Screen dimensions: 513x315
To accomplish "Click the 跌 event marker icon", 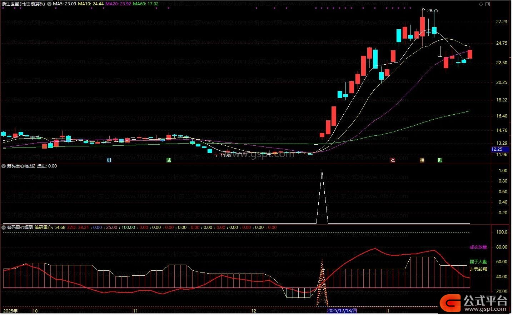I will click(x=440, y=160).
